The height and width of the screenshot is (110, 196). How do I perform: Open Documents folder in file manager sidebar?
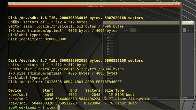[x=110, y=43]
